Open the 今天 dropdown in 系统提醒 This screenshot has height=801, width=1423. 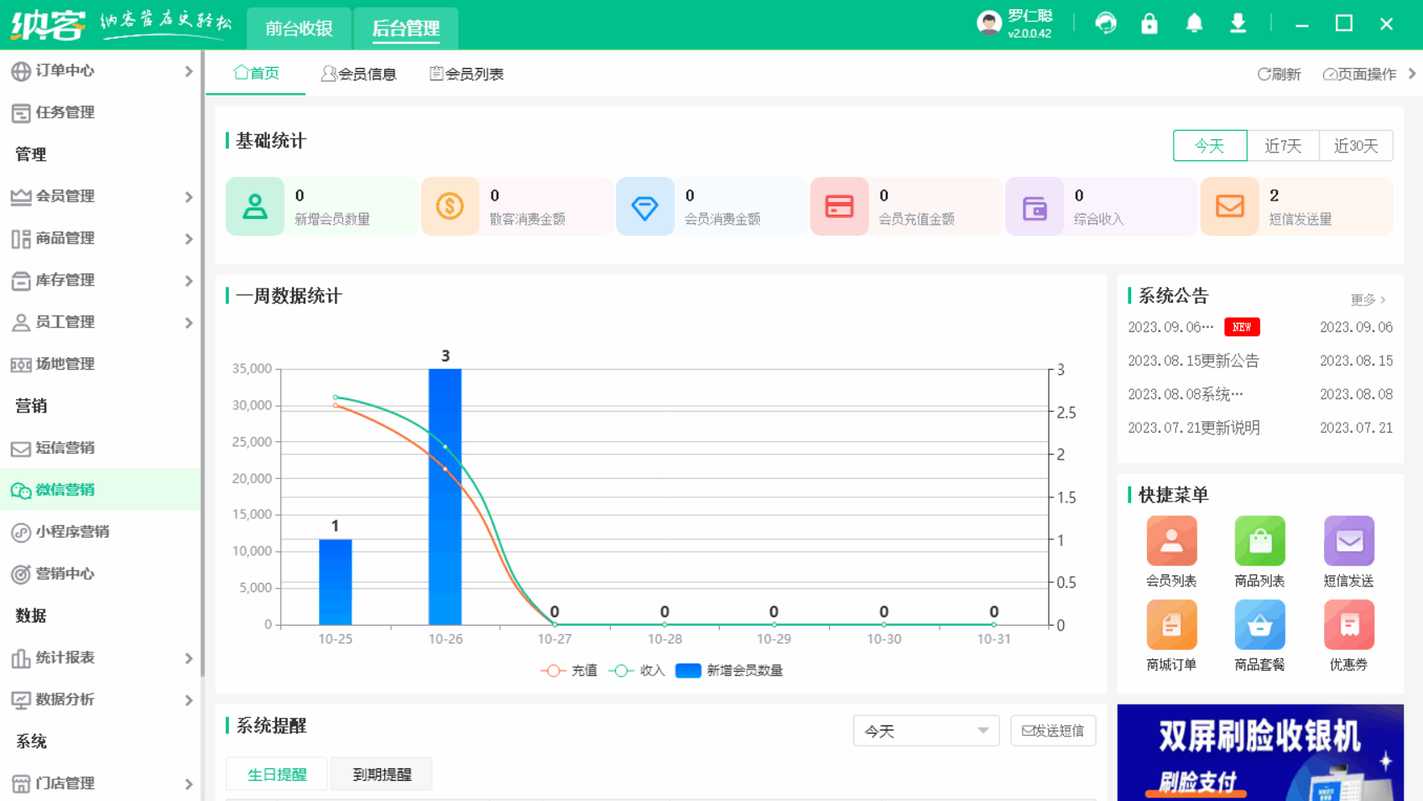tap(925, 731)
